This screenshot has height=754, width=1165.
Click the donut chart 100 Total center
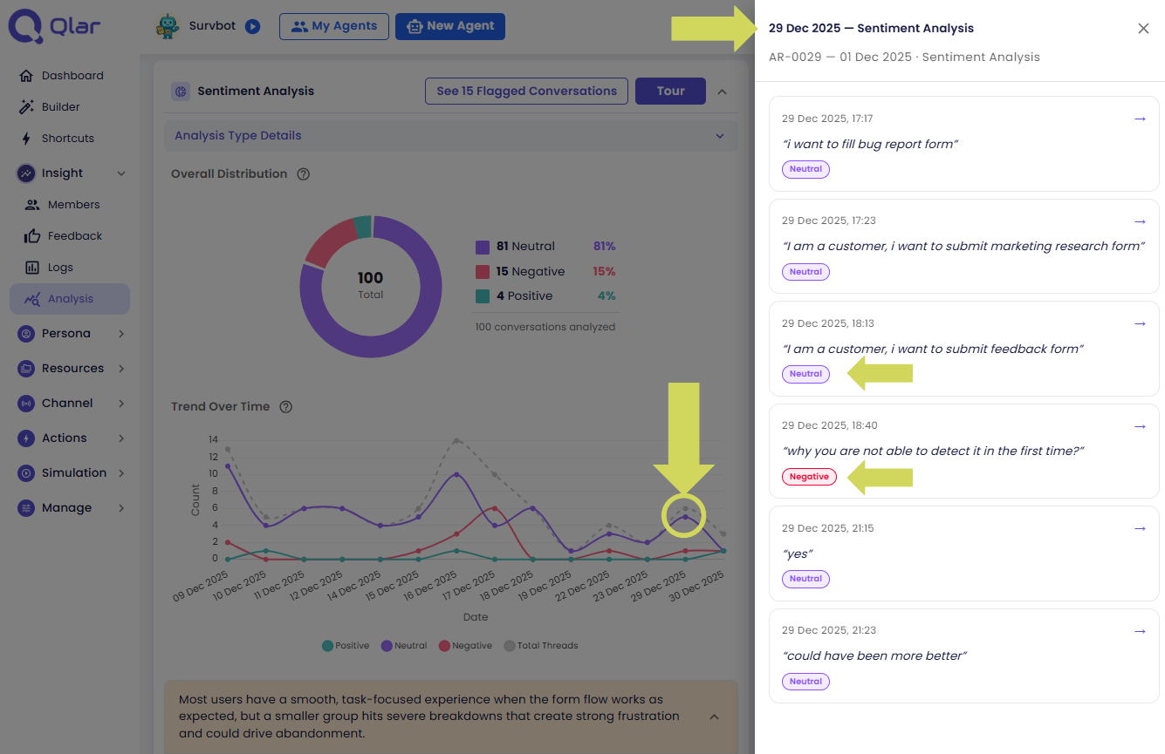(370, 285)
